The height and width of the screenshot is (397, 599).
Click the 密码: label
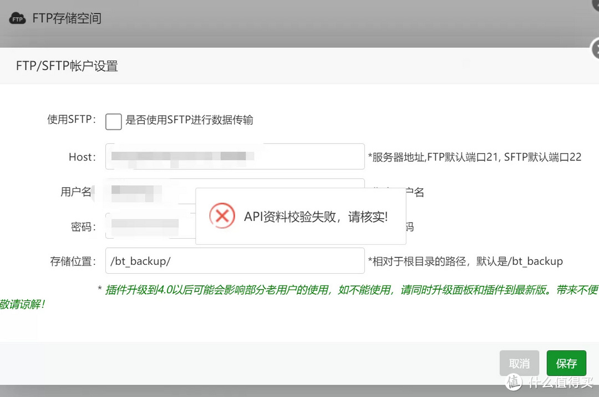(83, 227)
